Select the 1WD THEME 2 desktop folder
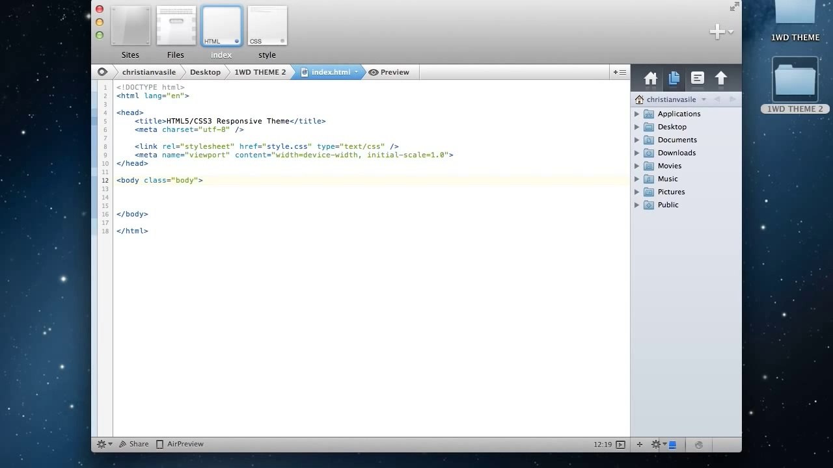The height and width of the screenshot is (468, 833). [795, 85]
